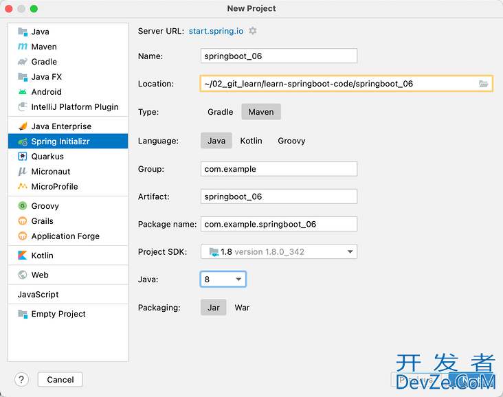Click the Artifact text field

279,196
